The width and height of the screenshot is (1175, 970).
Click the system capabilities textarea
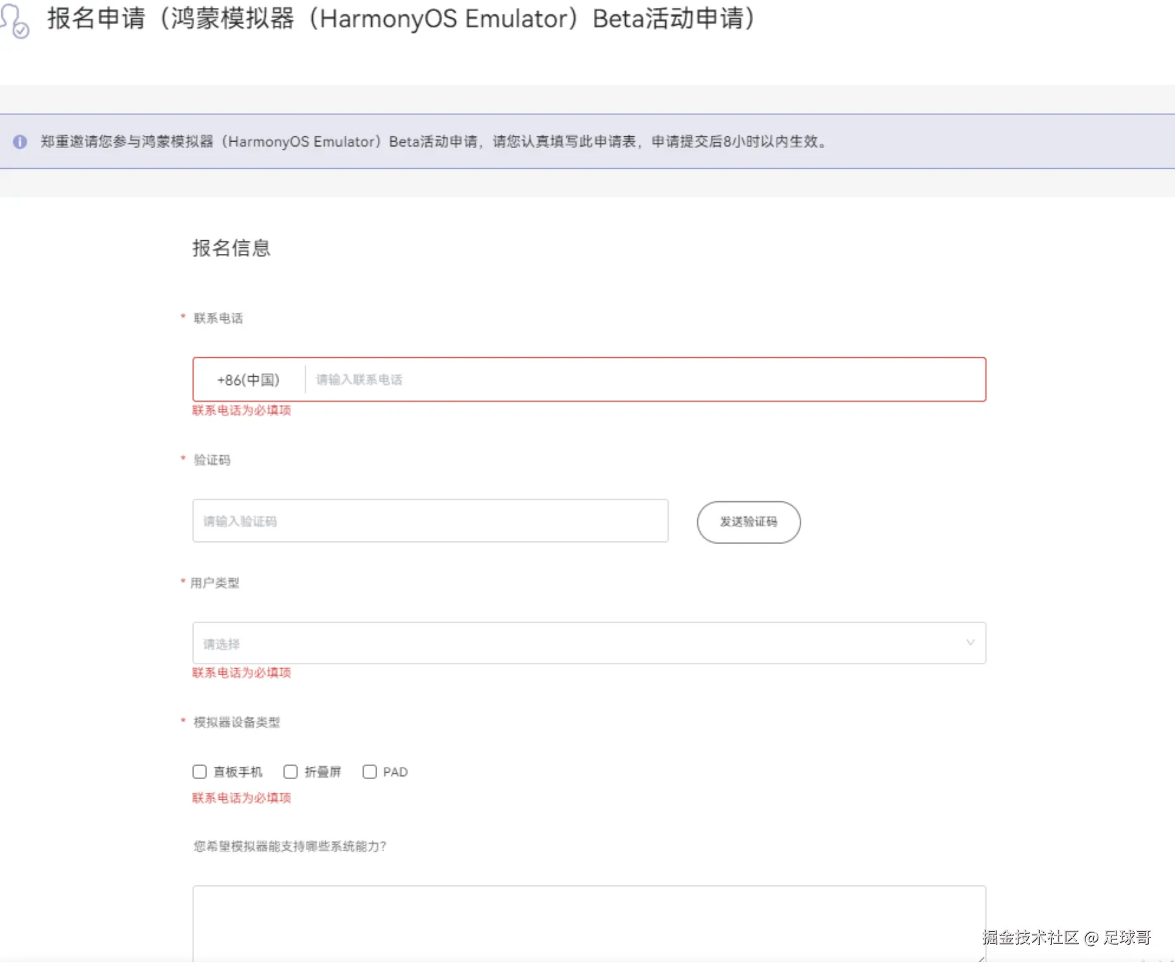[589, 923]
